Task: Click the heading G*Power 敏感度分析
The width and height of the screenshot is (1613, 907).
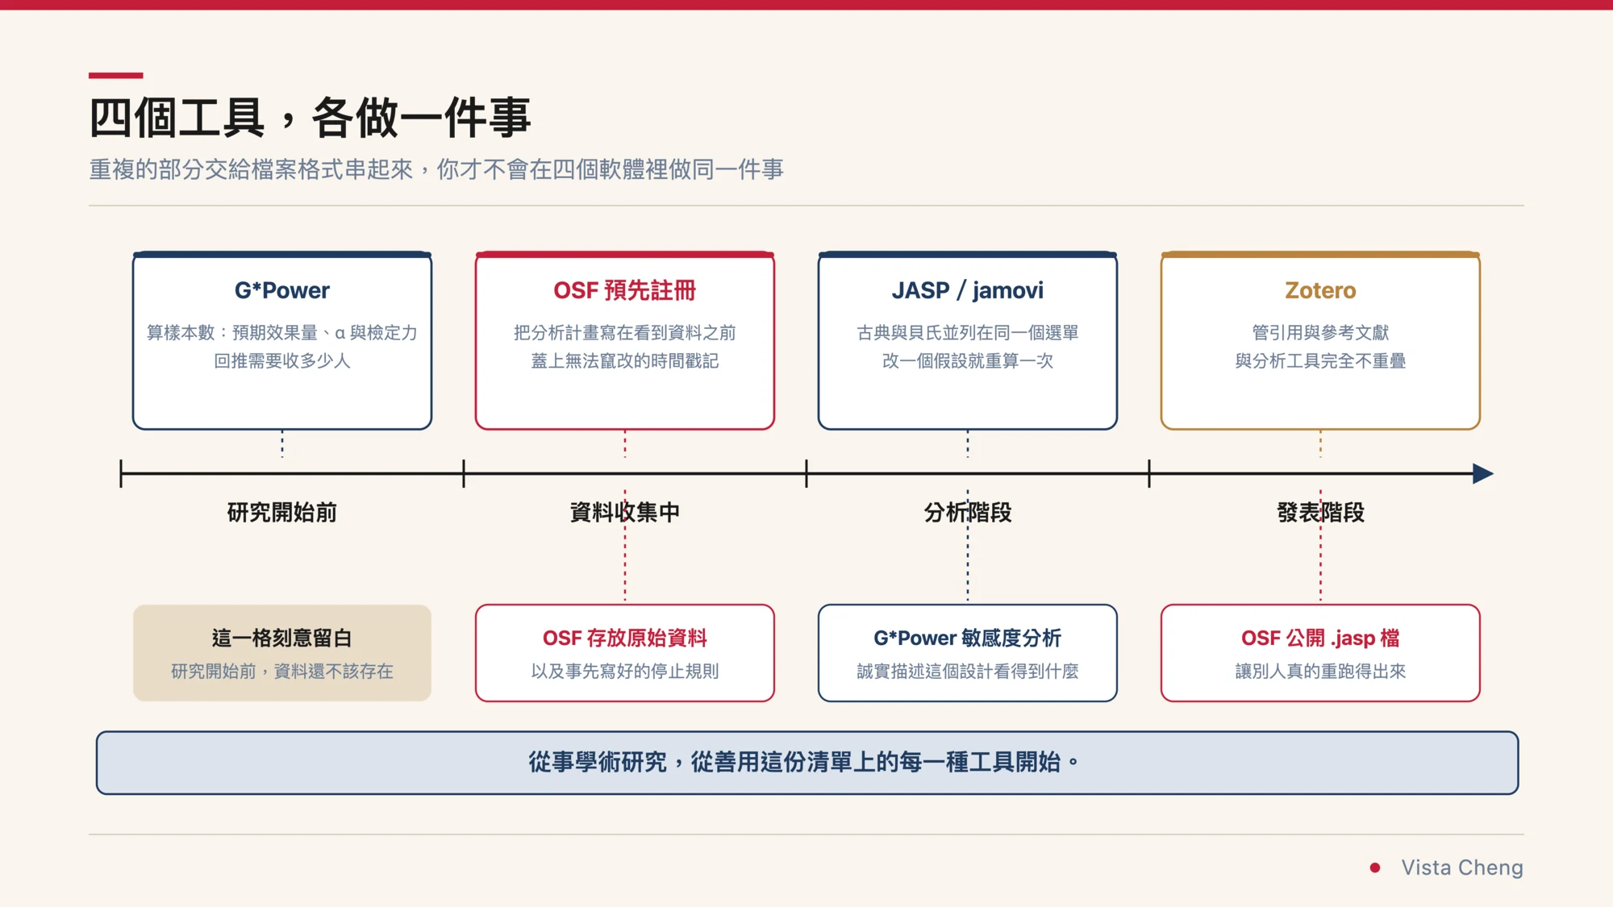Action: point(967,638)
